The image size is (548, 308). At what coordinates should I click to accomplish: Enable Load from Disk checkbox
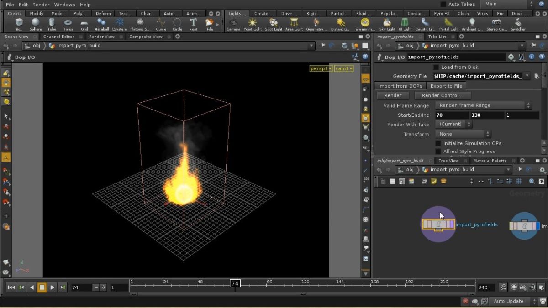(436, 67)
